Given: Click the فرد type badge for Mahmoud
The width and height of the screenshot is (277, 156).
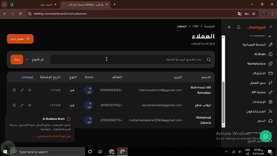Looking at the screenshot, I should tap(72, 90).
